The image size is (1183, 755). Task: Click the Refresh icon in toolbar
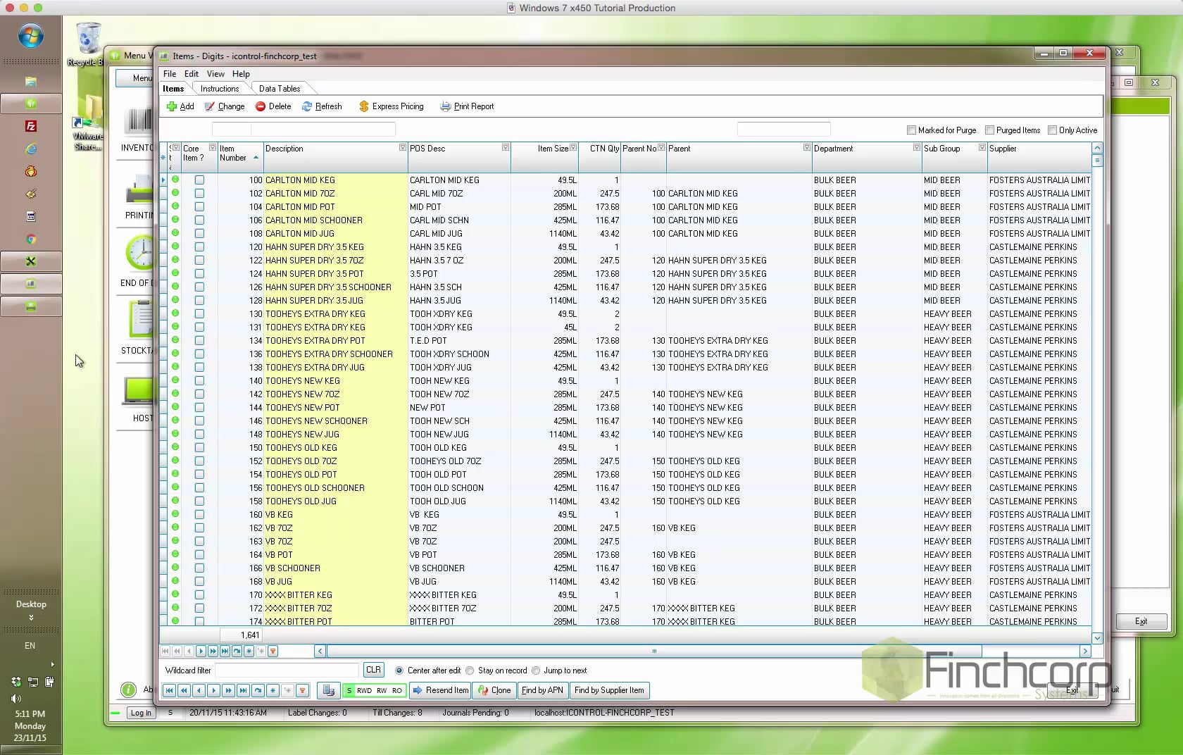(x=307, y=106)
